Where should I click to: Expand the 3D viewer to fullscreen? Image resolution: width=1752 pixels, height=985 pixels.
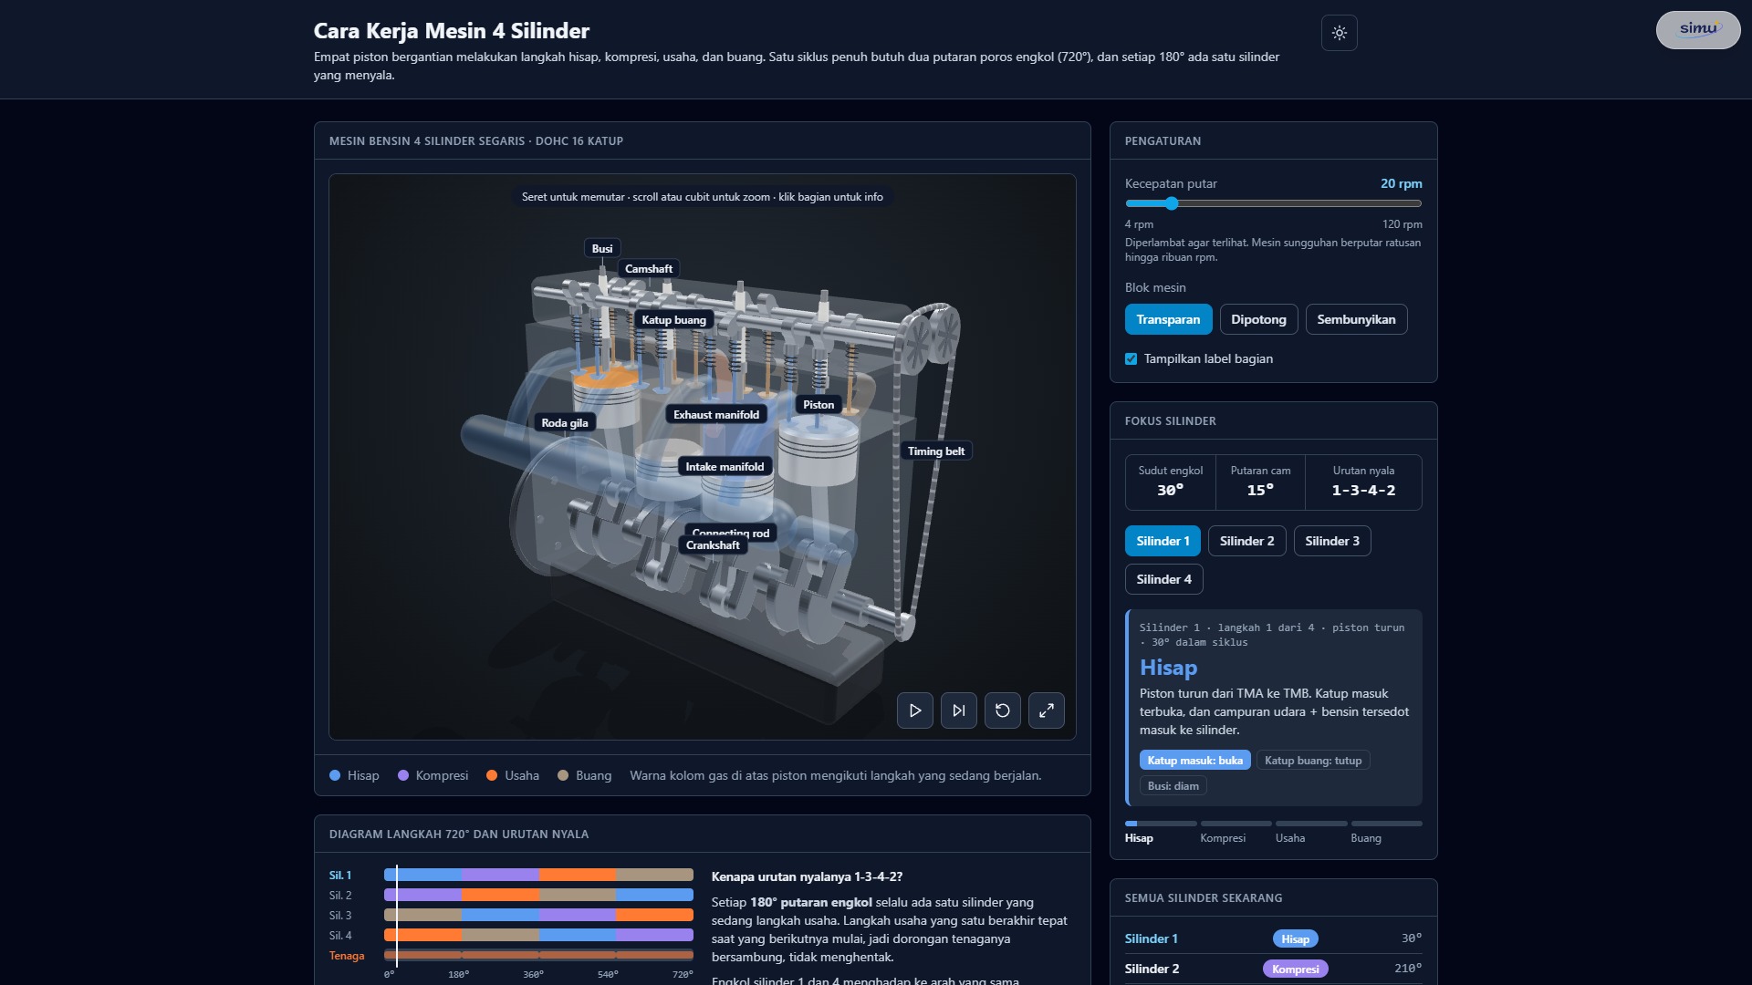[x=1046, y=710]
